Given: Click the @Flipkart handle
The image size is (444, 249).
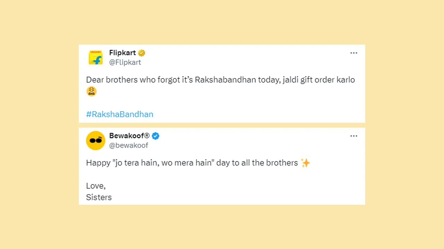Looking at the screenshot, I should pyautogui.click(x=125, y=62).
